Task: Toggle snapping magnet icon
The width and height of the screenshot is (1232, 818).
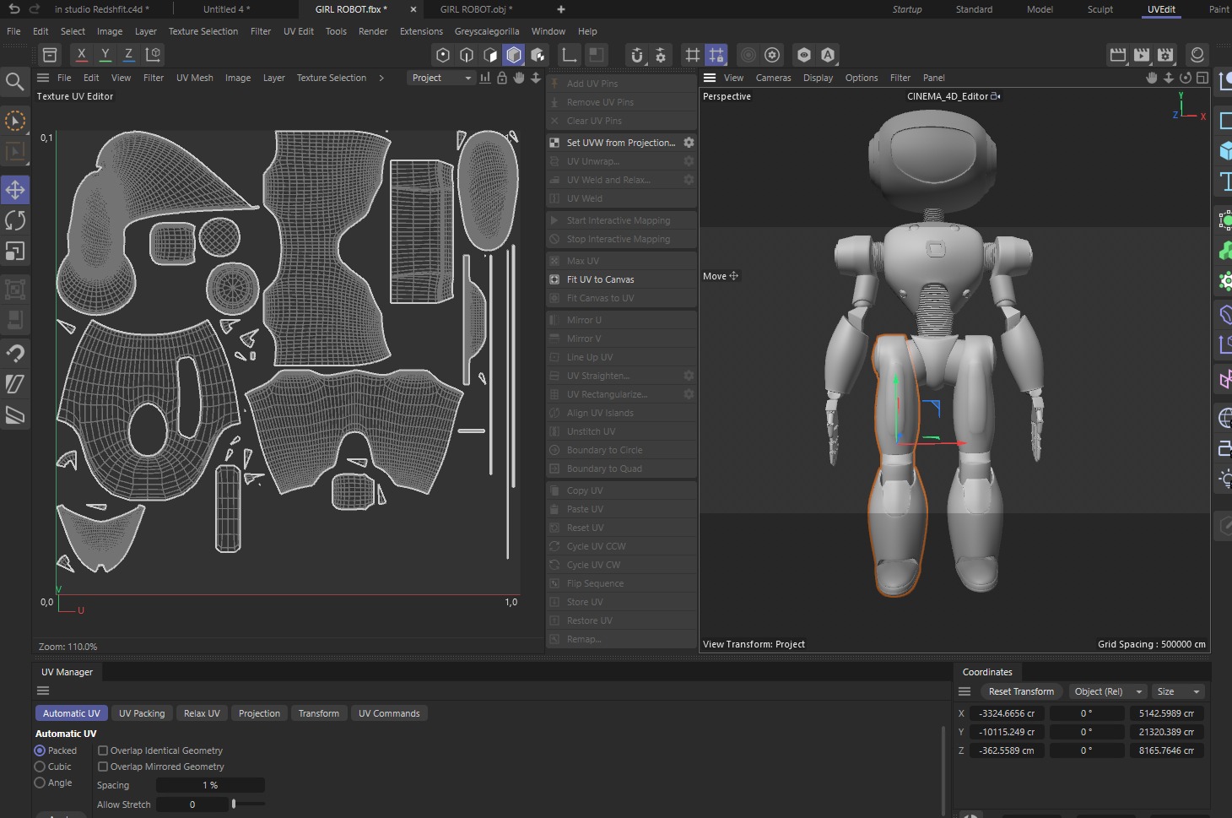Action: coord(637,55)
